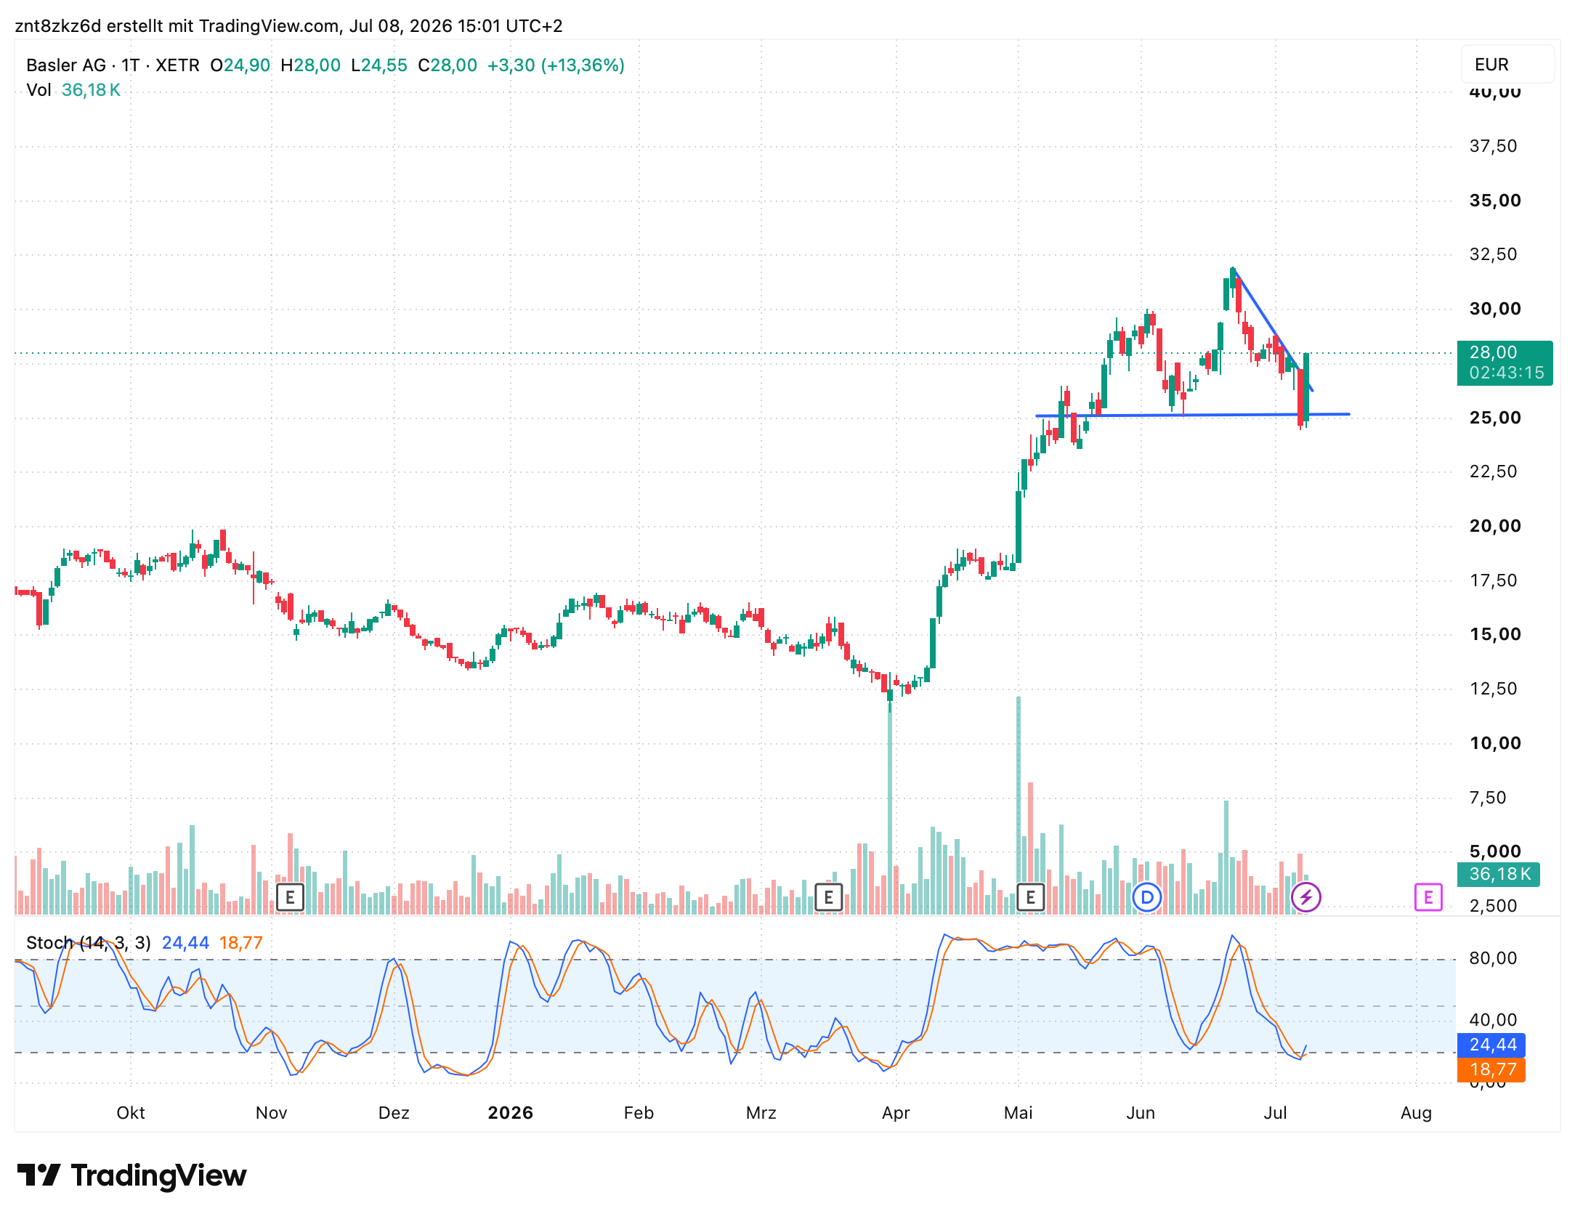Image resolution: width=1575 pixels, height=1219 pixels.
Task: Select the blue horizontal support line
Action: 1192,415
